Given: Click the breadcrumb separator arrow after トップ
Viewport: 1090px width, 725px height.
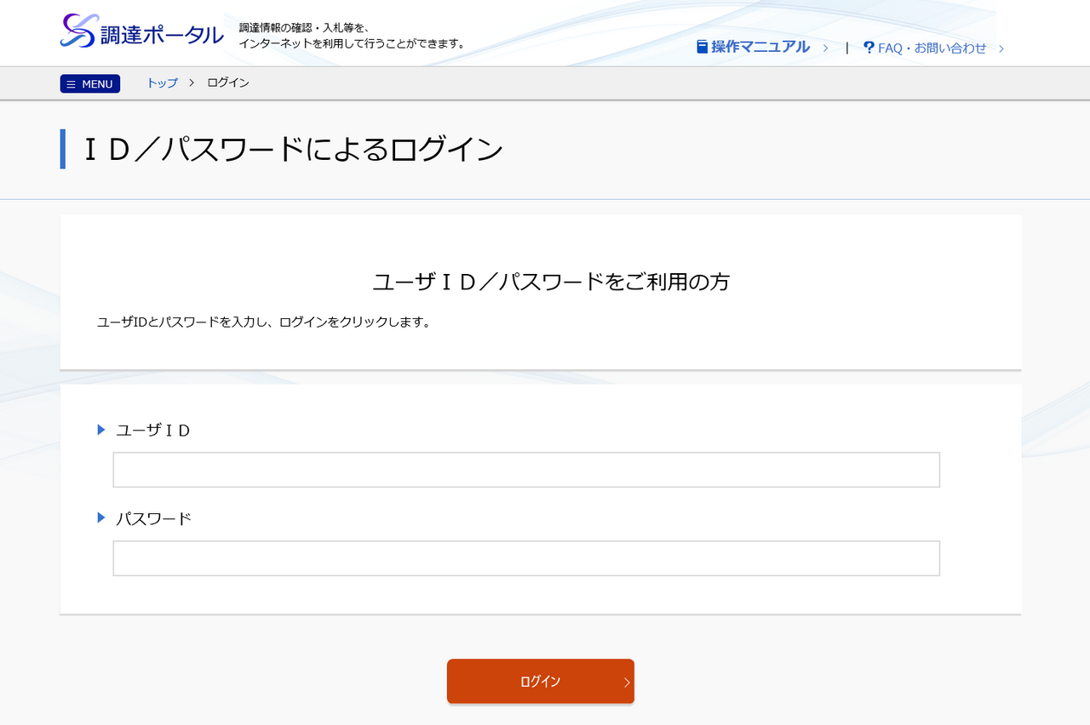Looking at the screenshot, I should pyautogui.click(x=192, y=83).
